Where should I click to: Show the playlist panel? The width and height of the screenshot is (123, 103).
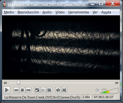[x=43, y=90]
